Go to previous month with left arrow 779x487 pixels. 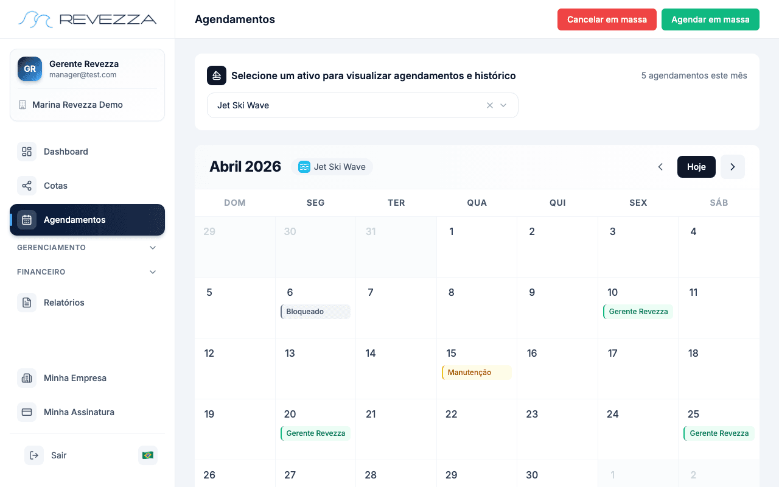coord(660,167)
